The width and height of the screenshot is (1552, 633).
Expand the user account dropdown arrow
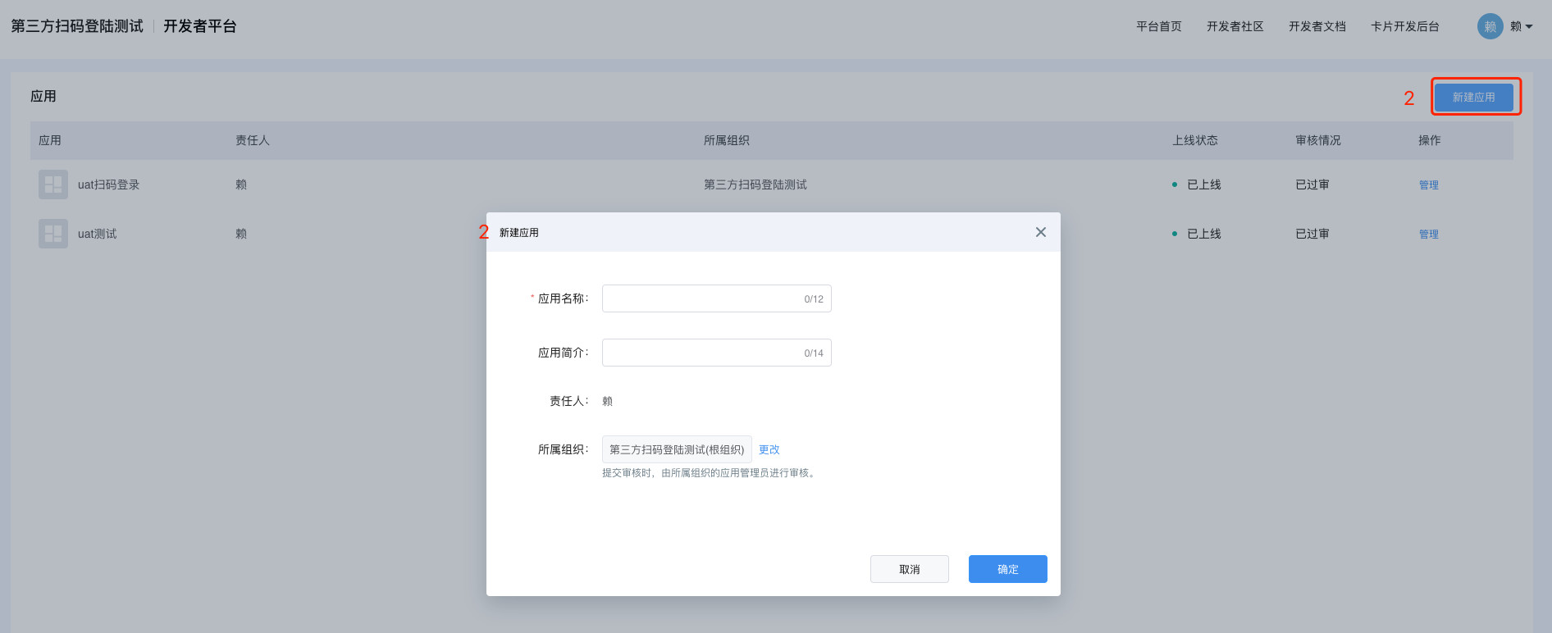1529,27
